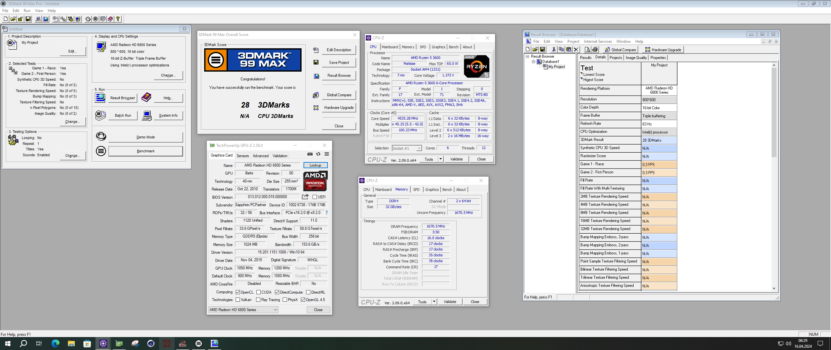Screen dimensions: 831x350
Task: Click the Validate button in the upper CPU-Z window
Action: tap(456, 159)
